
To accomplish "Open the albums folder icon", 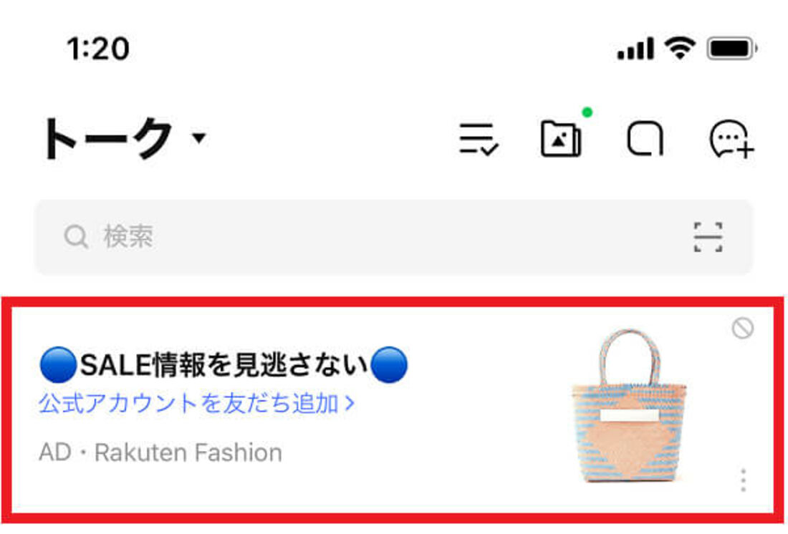I will (561, 139).
